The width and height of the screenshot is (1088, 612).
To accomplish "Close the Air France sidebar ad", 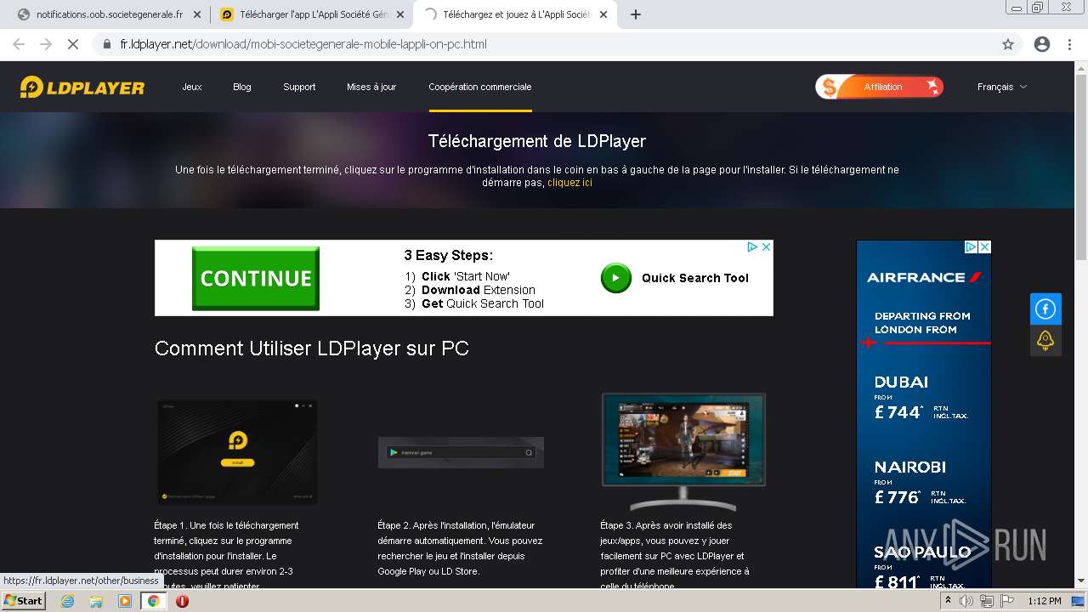I will (984, 247).
